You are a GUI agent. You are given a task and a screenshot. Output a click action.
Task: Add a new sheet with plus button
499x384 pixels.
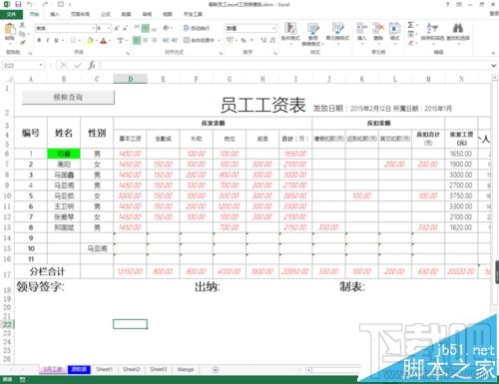tap(216, 370)
